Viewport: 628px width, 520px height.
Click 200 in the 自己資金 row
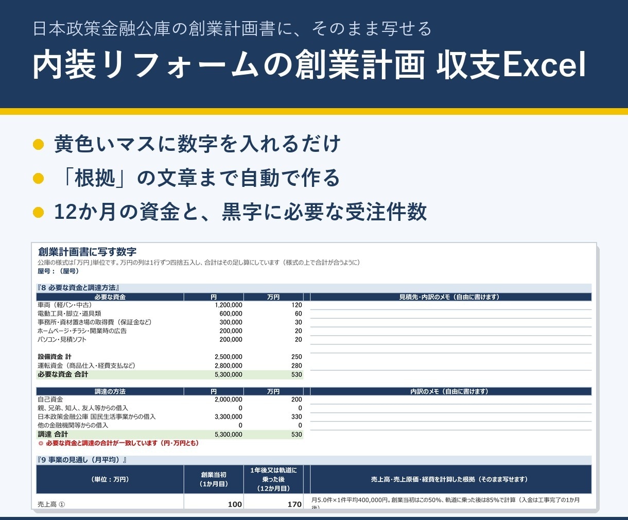pyautogui.click(x=296, y=400)
